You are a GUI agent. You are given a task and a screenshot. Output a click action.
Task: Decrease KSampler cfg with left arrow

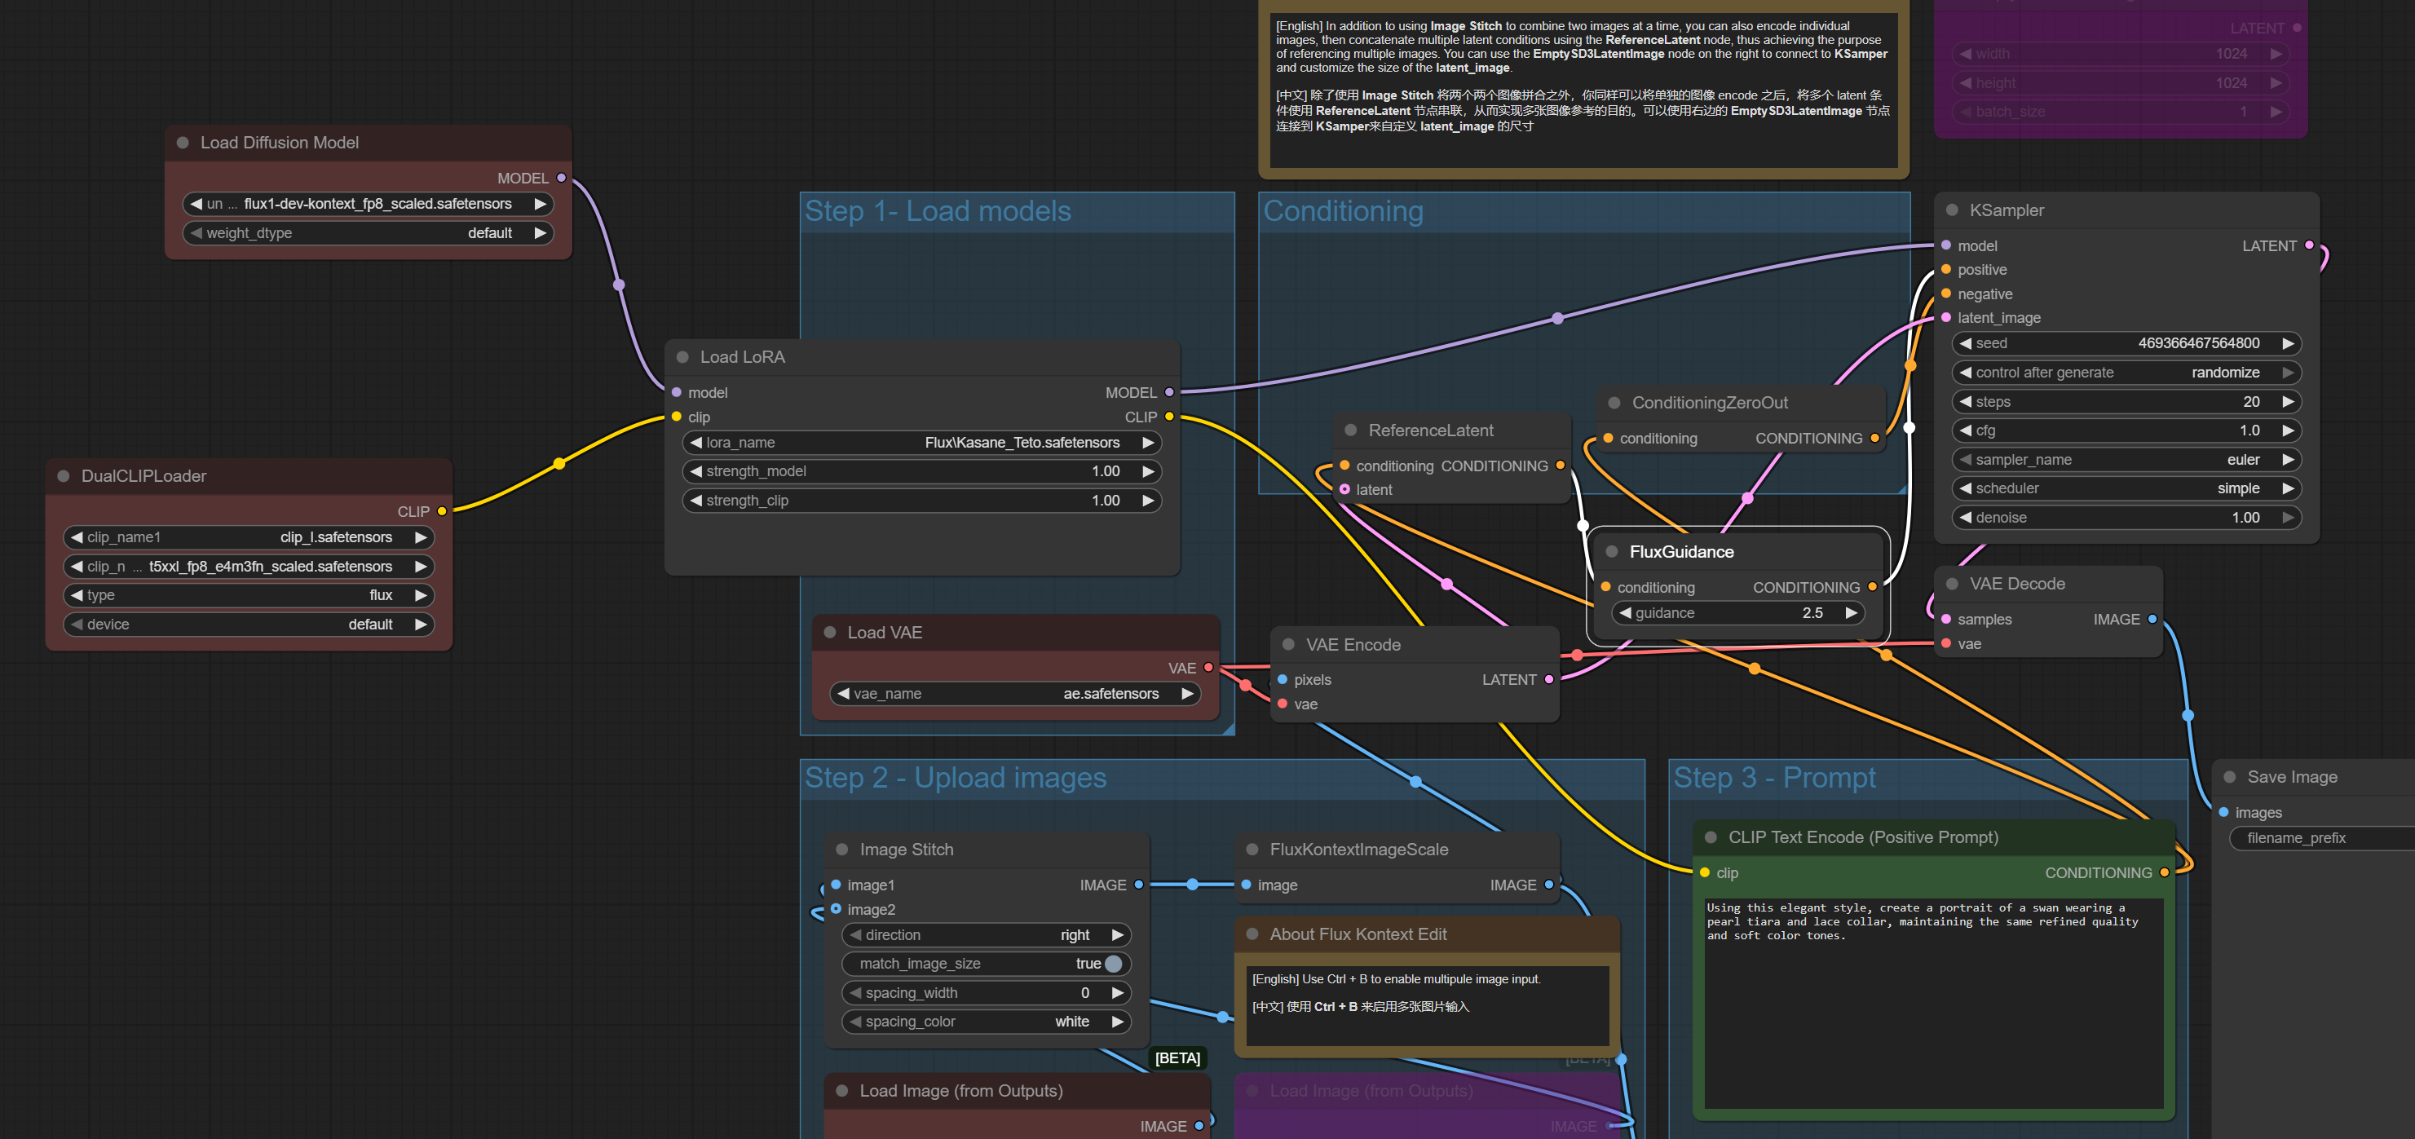pyautogui.click(x=1966, y=430)
